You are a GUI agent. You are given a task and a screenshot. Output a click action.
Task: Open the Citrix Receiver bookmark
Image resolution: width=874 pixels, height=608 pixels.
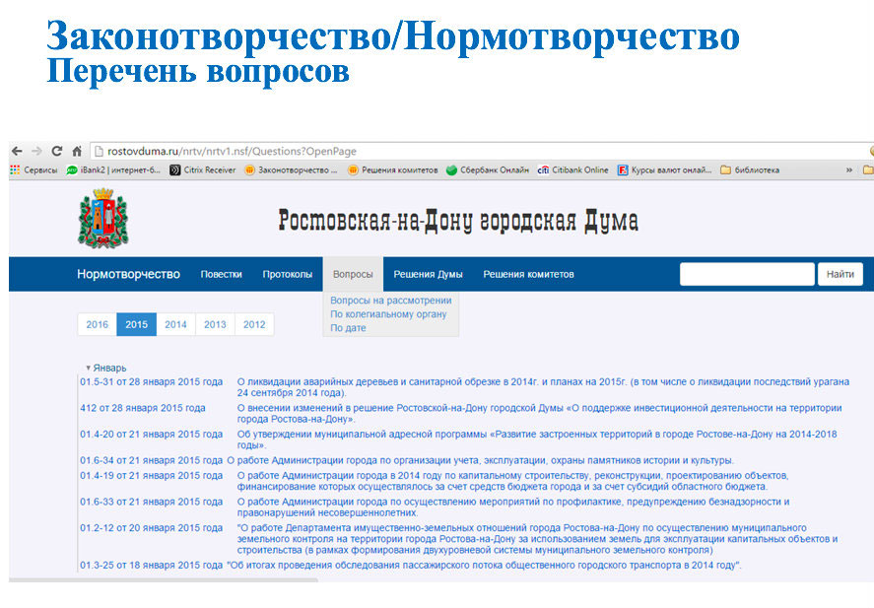204,169
